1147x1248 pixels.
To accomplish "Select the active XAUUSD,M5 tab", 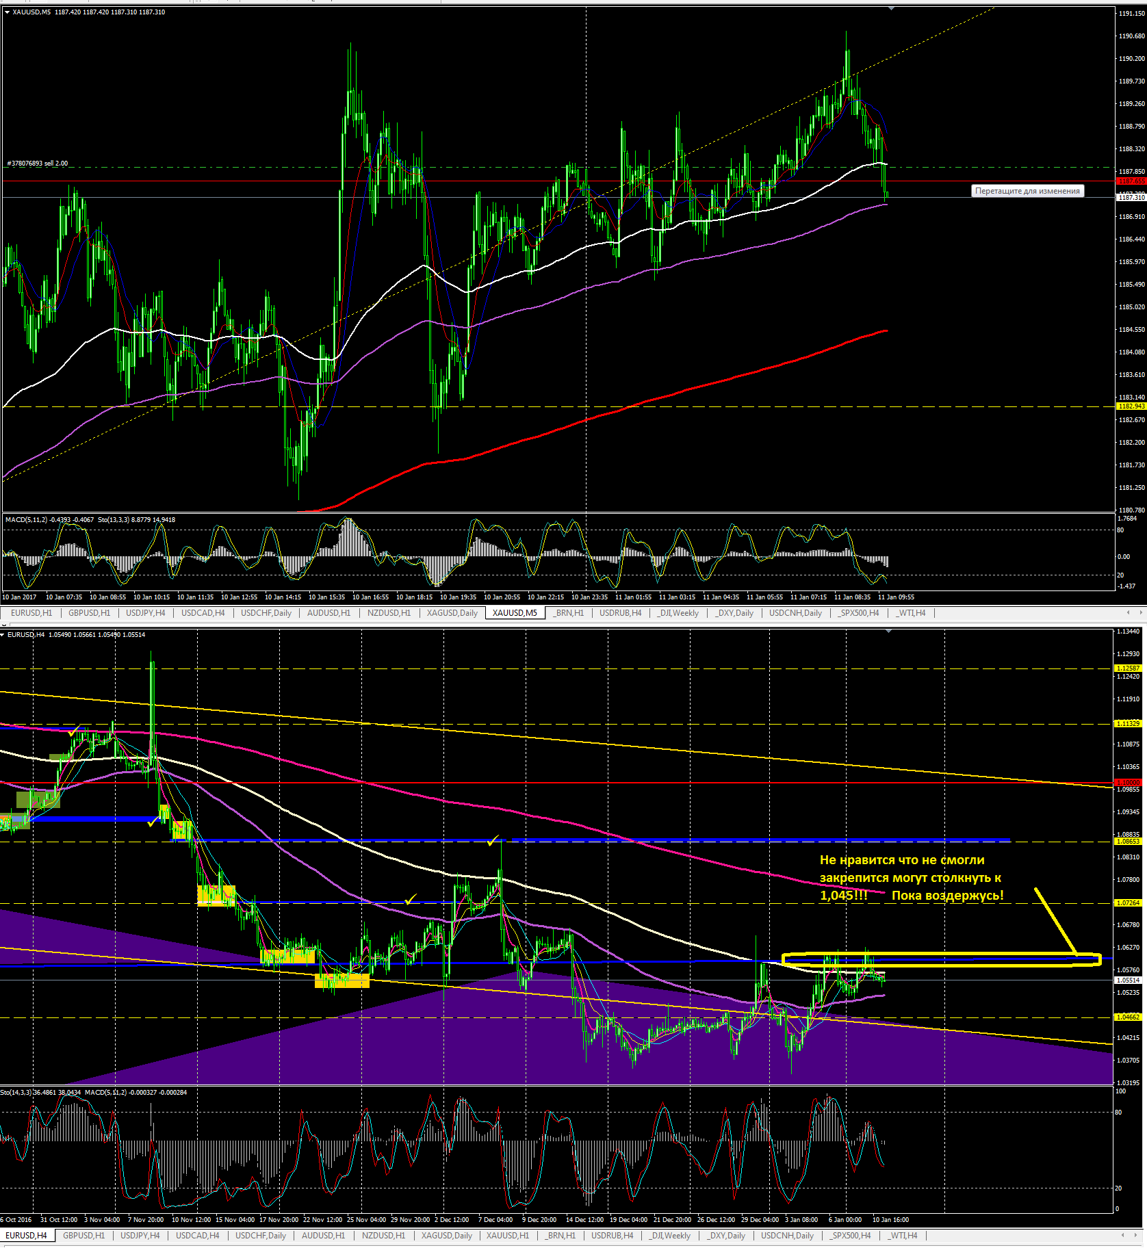I will tap(515, 613).
